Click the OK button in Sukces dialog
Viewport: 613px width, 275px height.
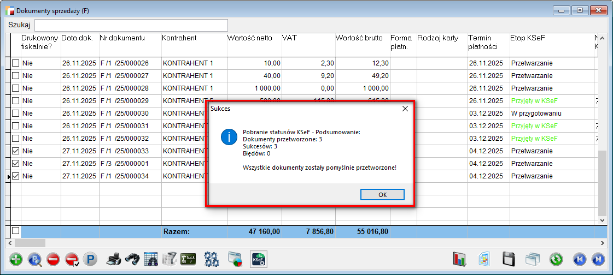click(x=382, y=195)
